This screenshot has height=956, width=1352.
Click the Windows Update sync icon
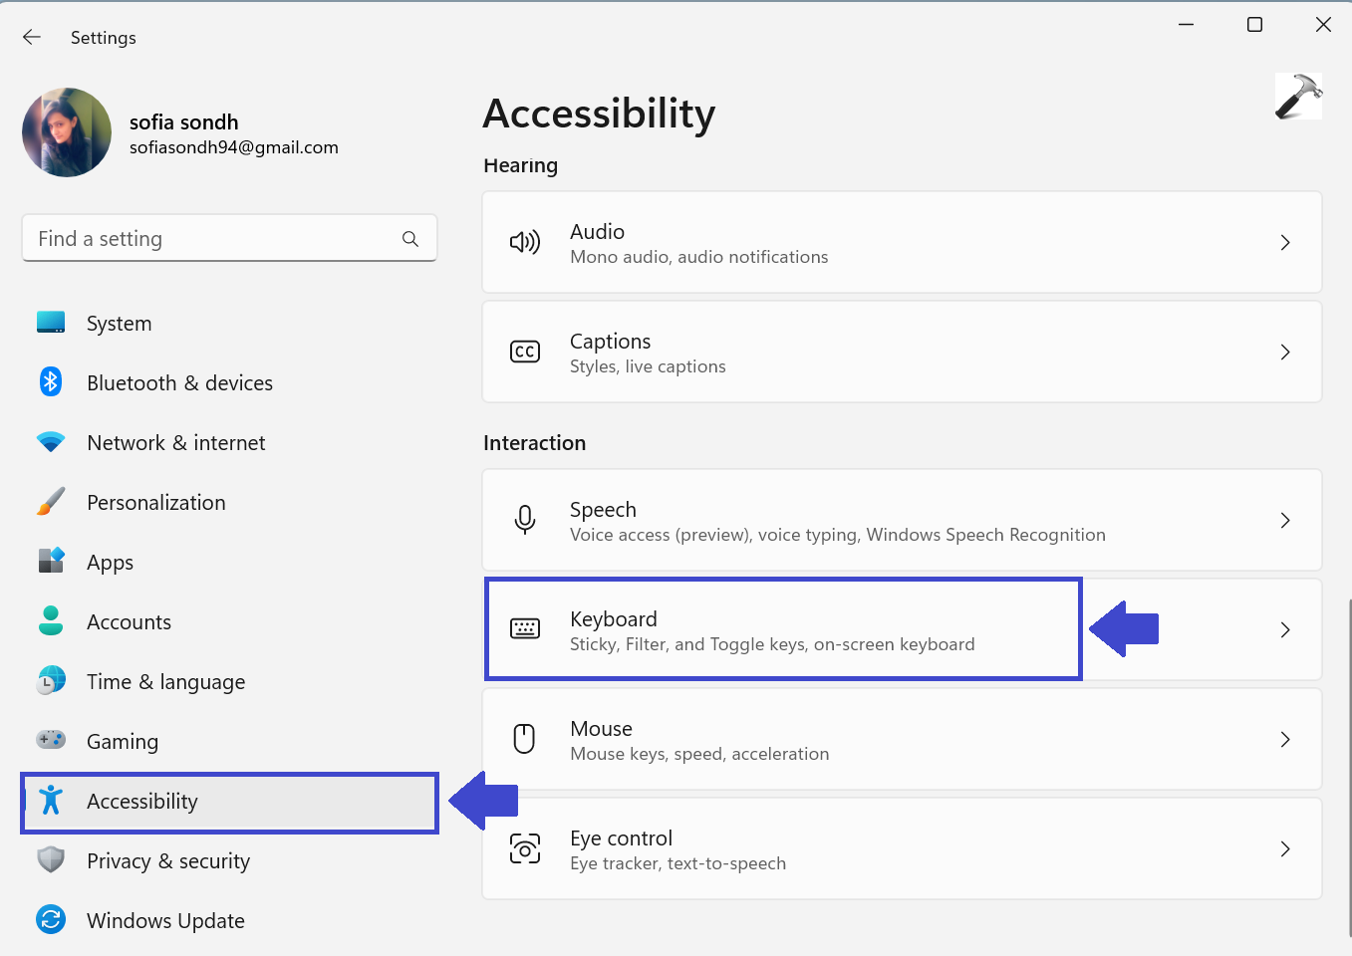pos(51,919)
